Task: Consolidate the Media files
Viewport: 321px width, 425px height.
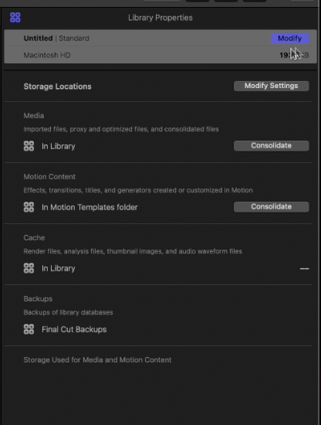Action: 271,145
